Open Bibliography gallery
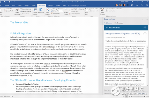This screenshot has width=149, height=98. click(56, 13)
